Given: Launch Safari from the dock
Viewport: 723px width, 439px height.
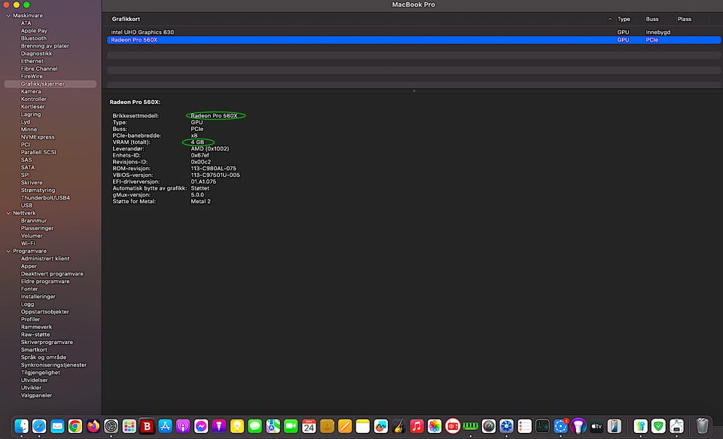Looking at the screenshot, I should point(39,425).
